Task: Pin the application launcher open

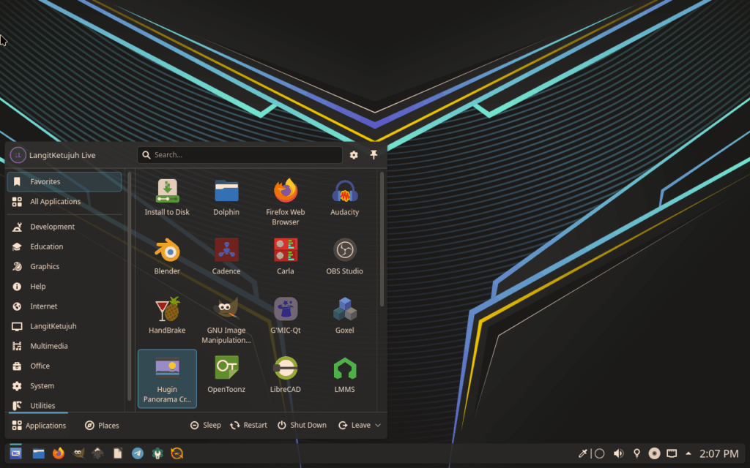Action: (374, 155)
